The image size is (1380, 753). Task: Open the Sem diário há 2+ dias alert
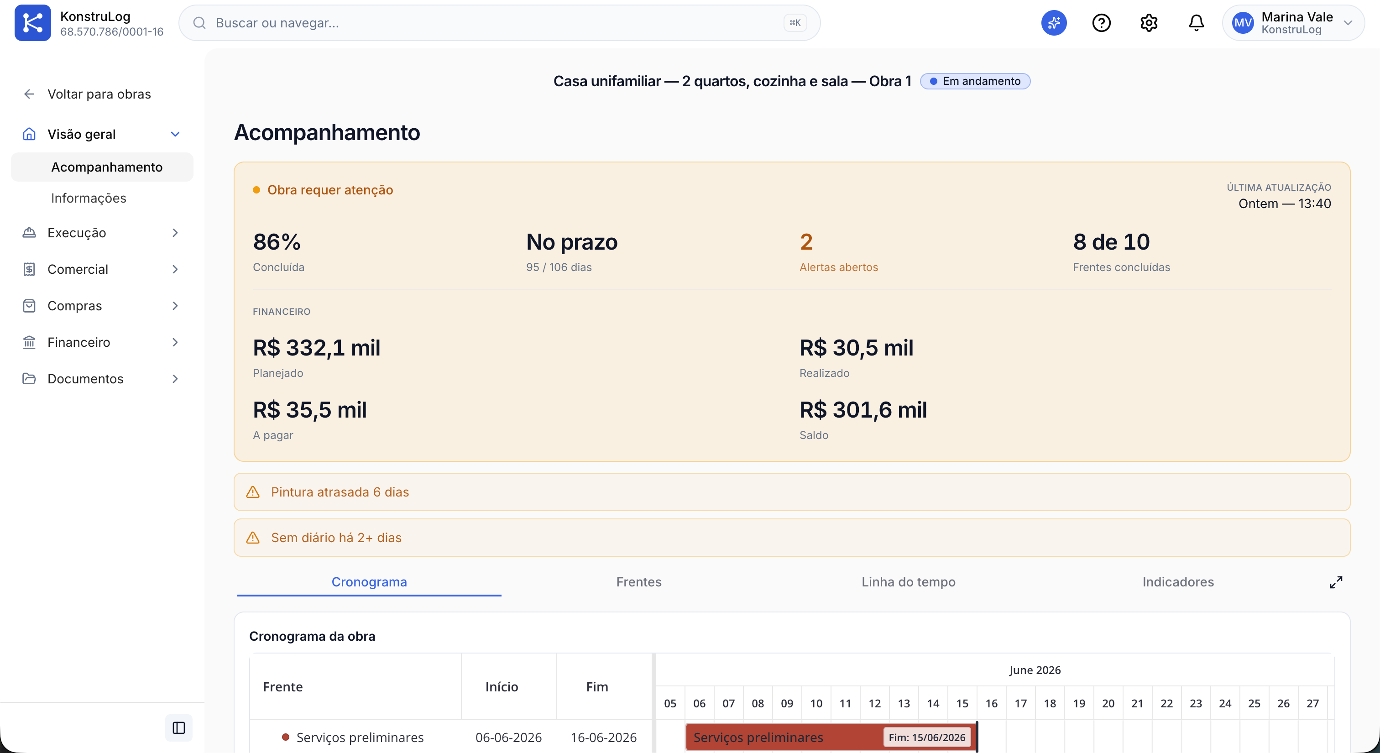coord(792,538)
